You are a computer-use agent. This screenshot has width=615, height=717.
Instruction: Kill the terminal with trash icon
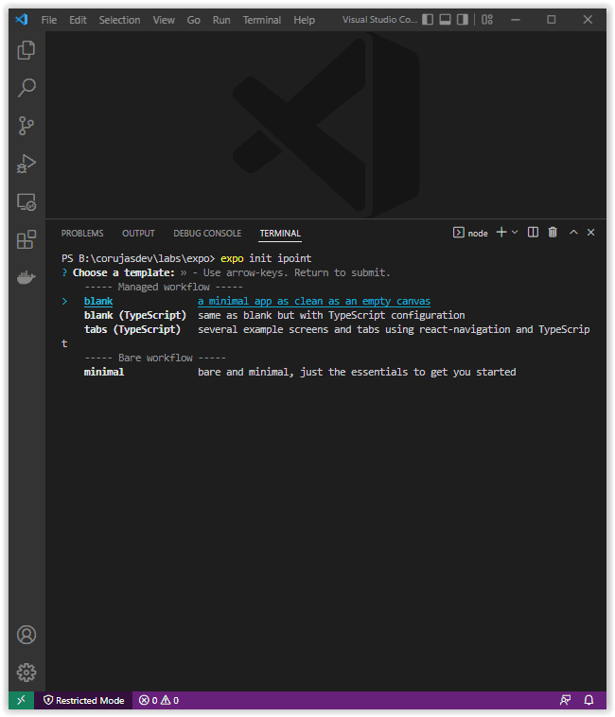(x=553, y=233)
